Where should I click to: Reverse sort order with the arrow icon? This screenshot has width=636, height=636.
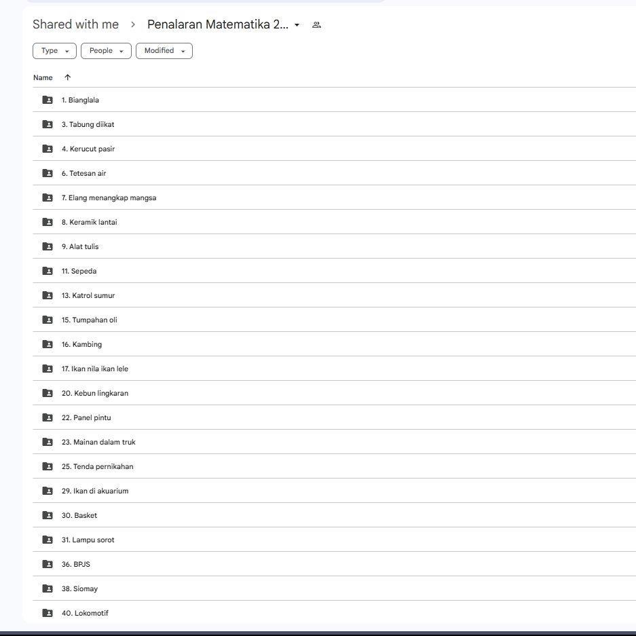(68, 77)
